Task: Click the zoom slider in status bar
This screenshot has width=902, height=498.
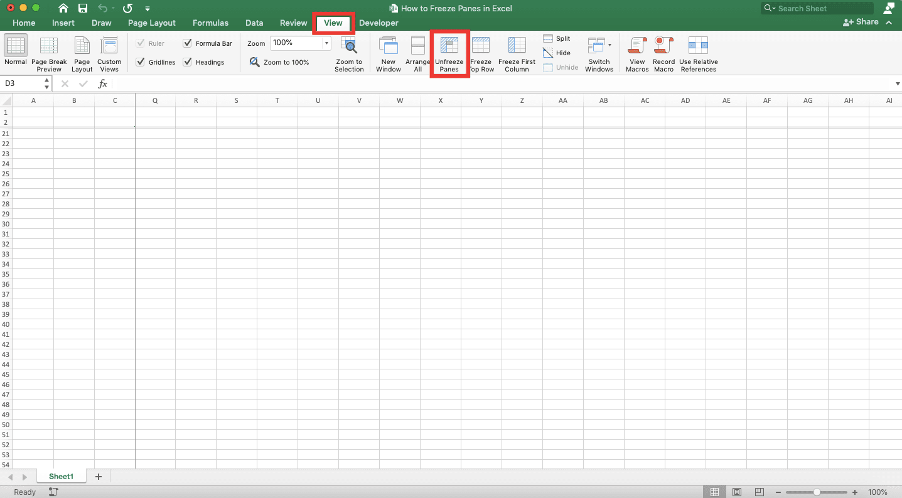Action: click(x=817, y=492)
